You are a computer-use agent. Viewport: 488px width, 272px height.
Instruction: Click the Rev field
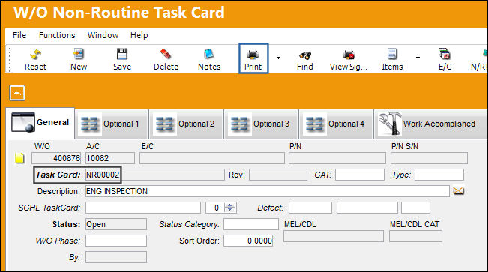278,175
